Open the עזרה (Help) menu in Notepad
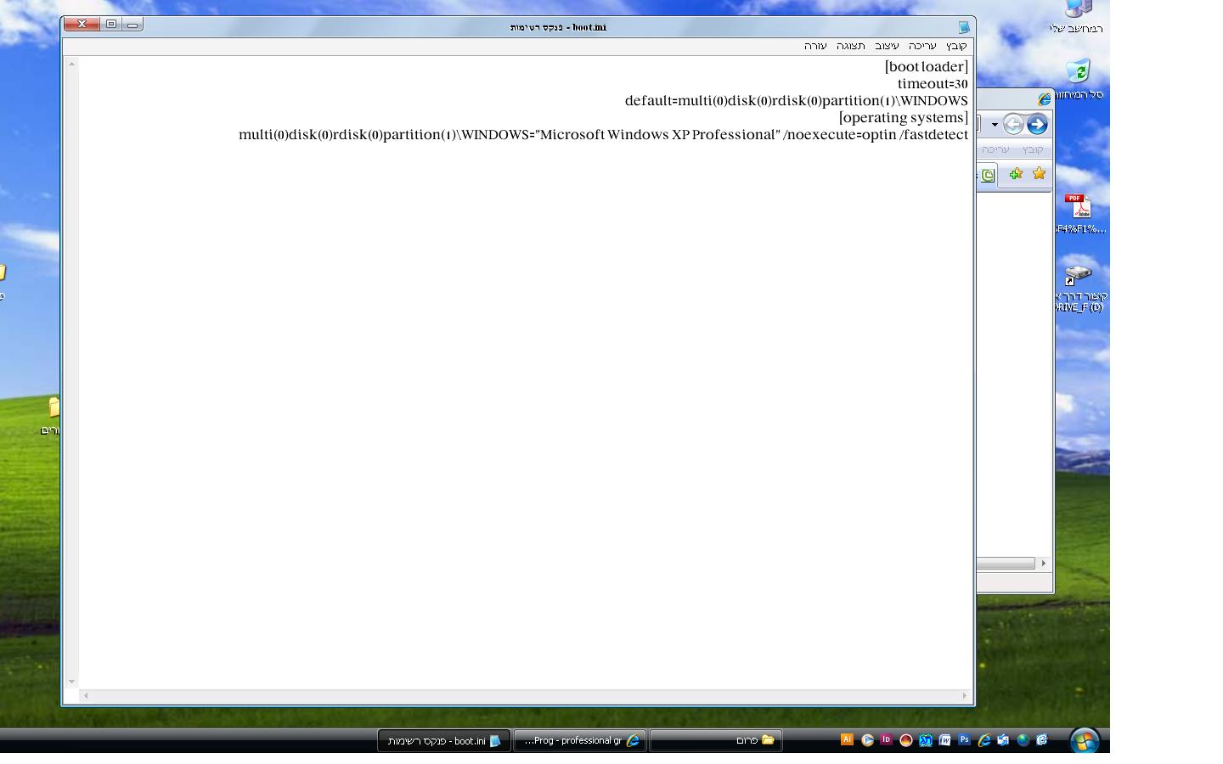The image size is (1223, 764). tap(815, 46)
